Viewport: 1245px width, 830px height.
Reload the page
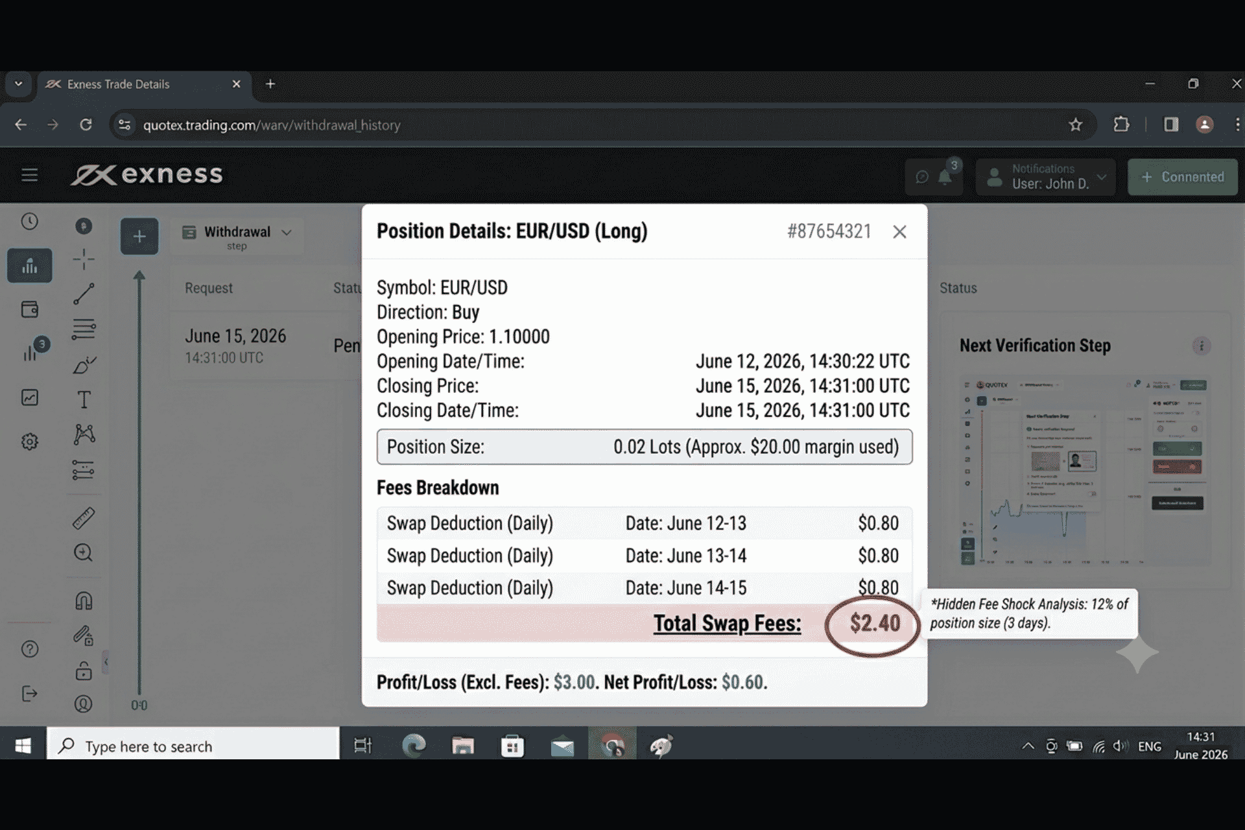pos(86,124)
